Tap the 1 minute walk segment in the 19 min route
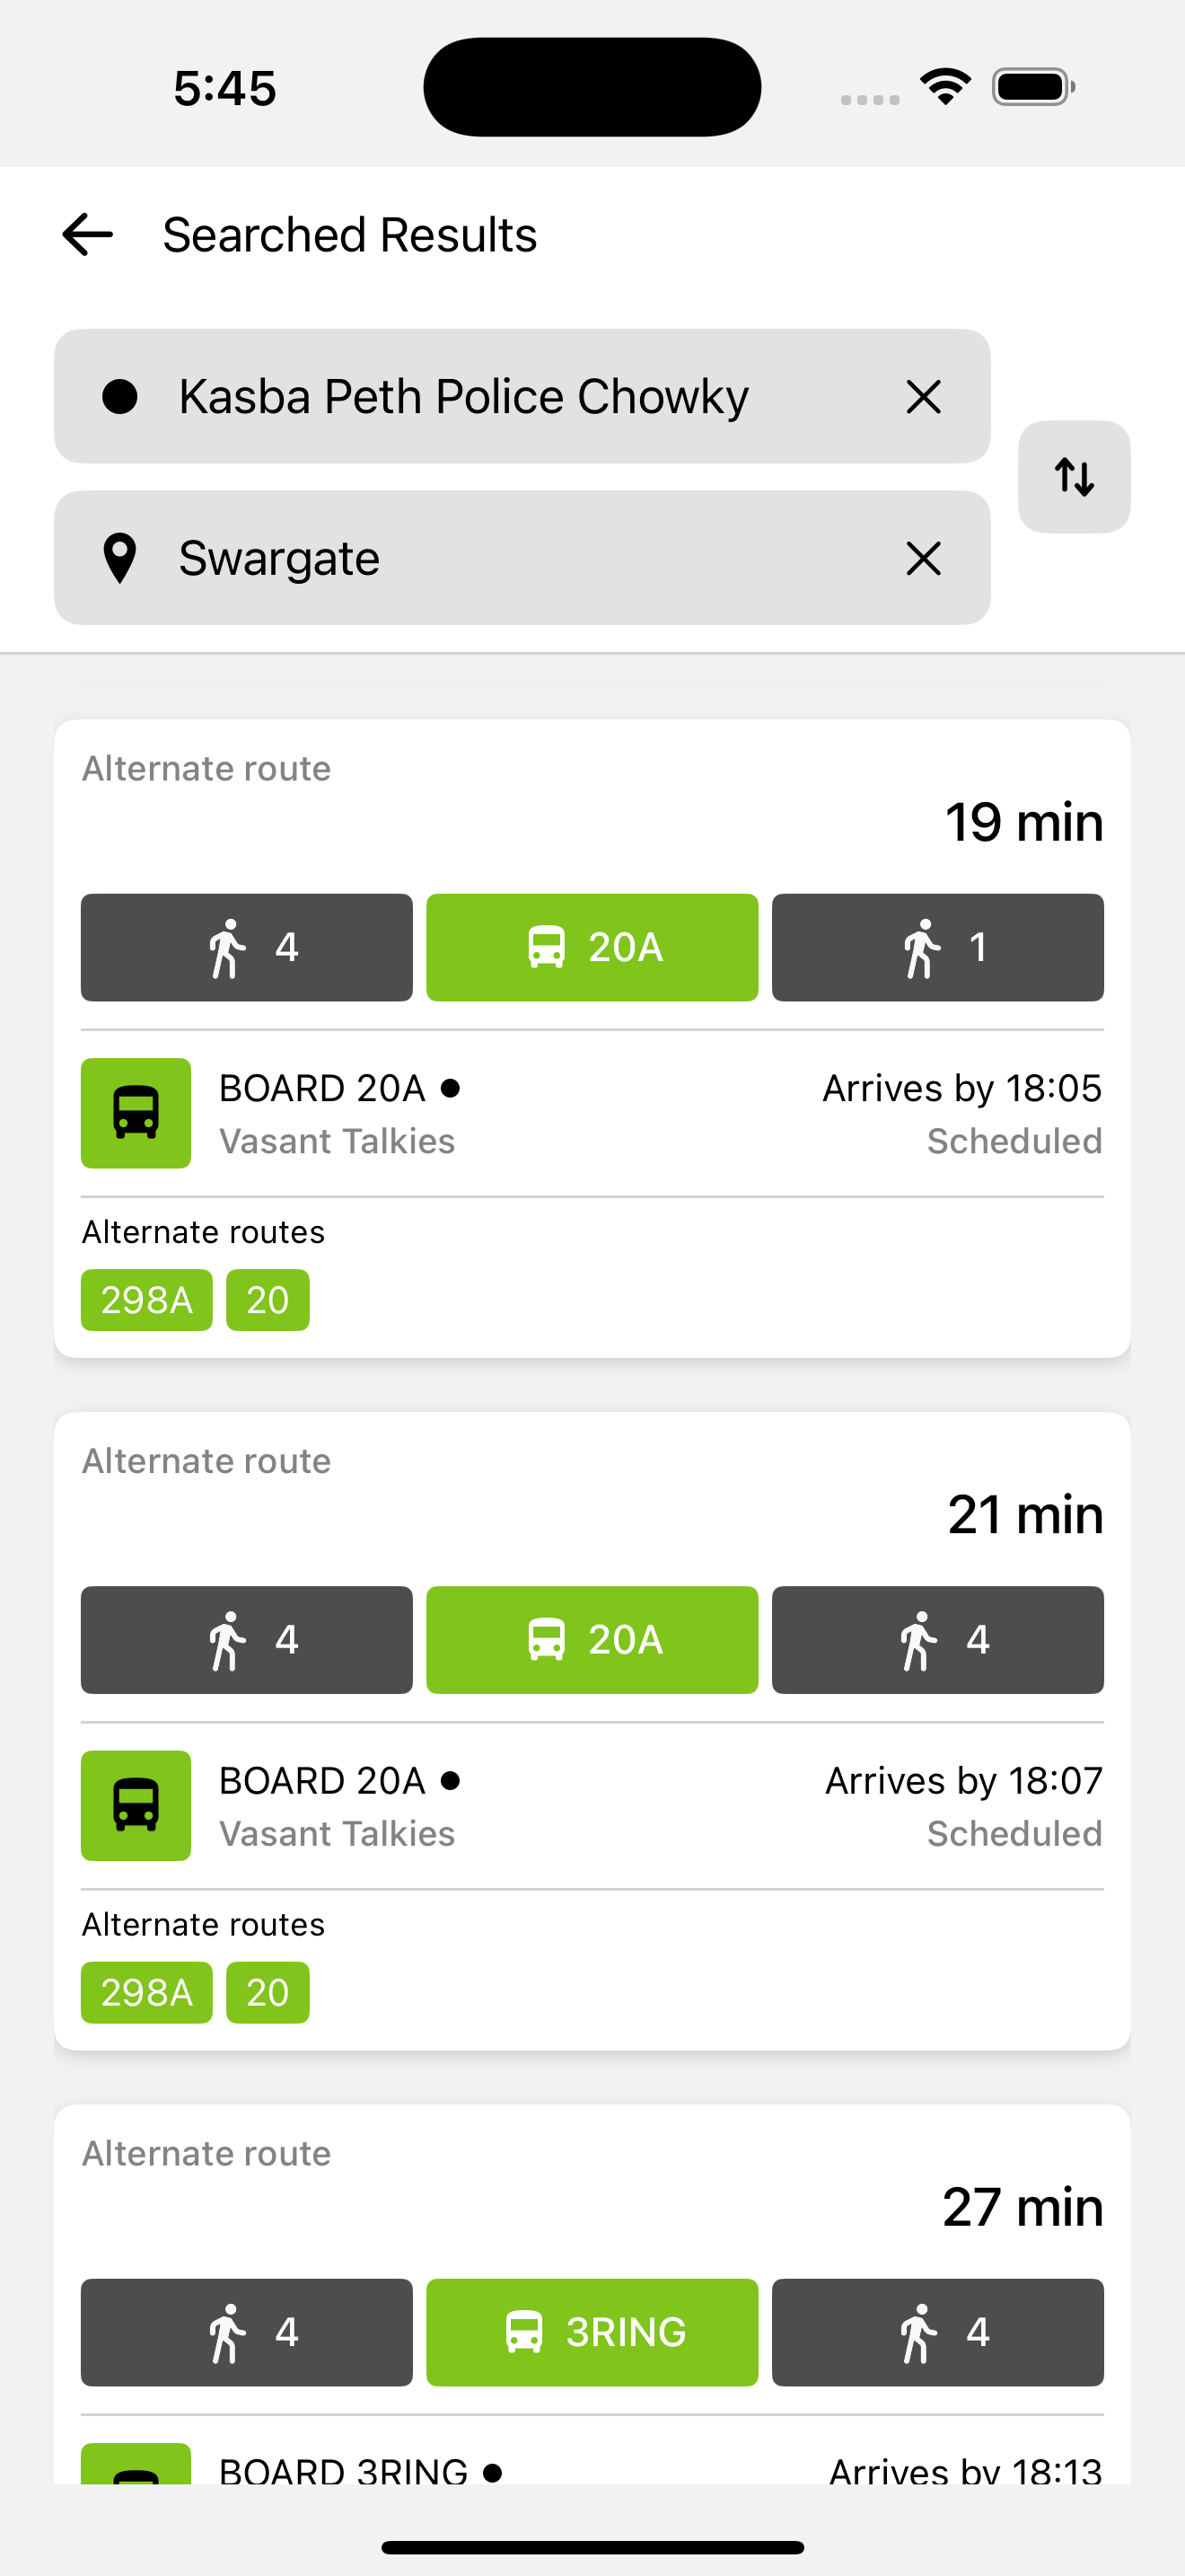Screen dimensions: 1185x2576 [938, 947]
